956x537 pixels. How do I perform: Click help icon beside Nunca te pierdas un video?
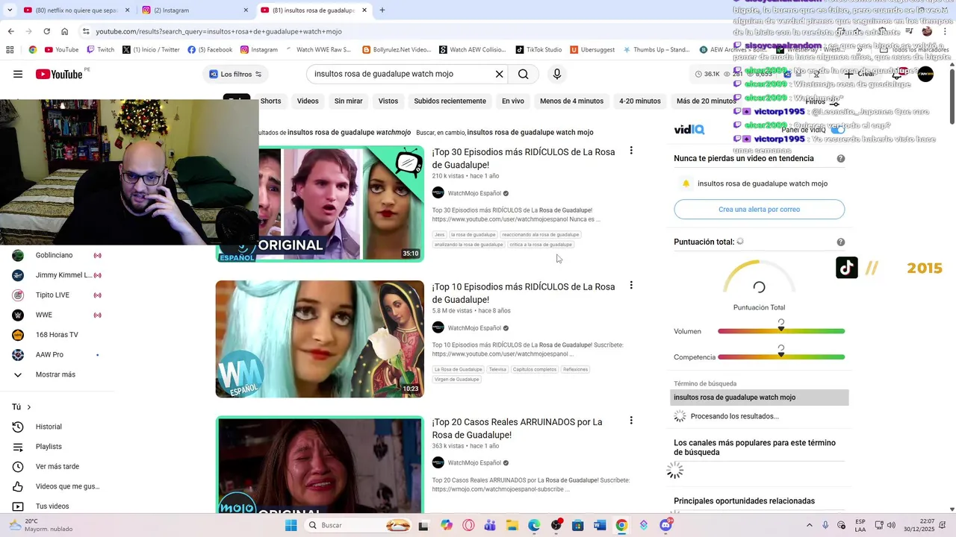click(841, 159)
